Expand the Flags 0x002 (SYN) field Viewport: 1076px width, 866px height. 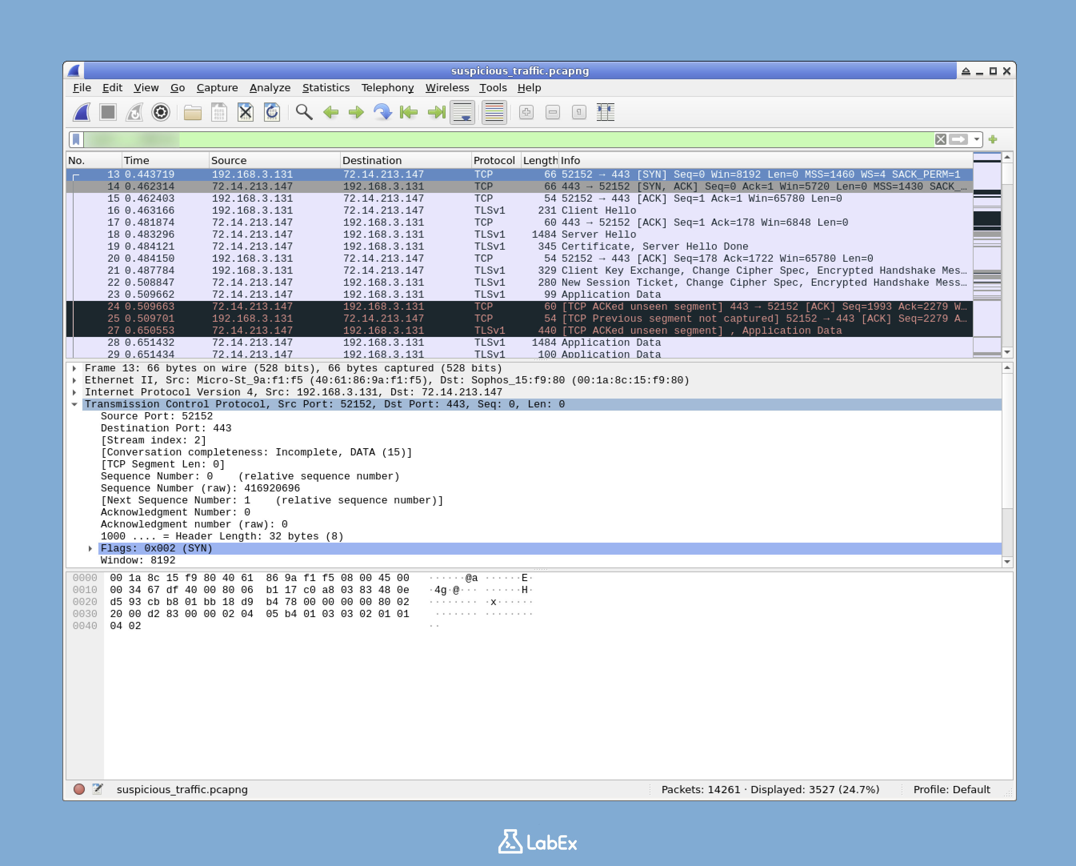(x=90, y=548)
